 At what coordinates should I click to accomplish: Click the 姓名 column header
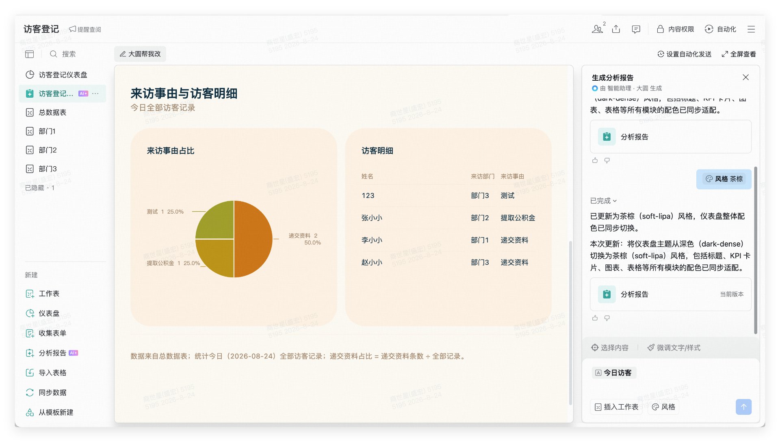click(367, 176)
